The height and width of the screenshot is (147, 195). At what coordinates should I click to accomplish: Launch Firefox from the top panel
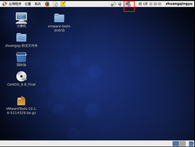click(x=47, y=4)
